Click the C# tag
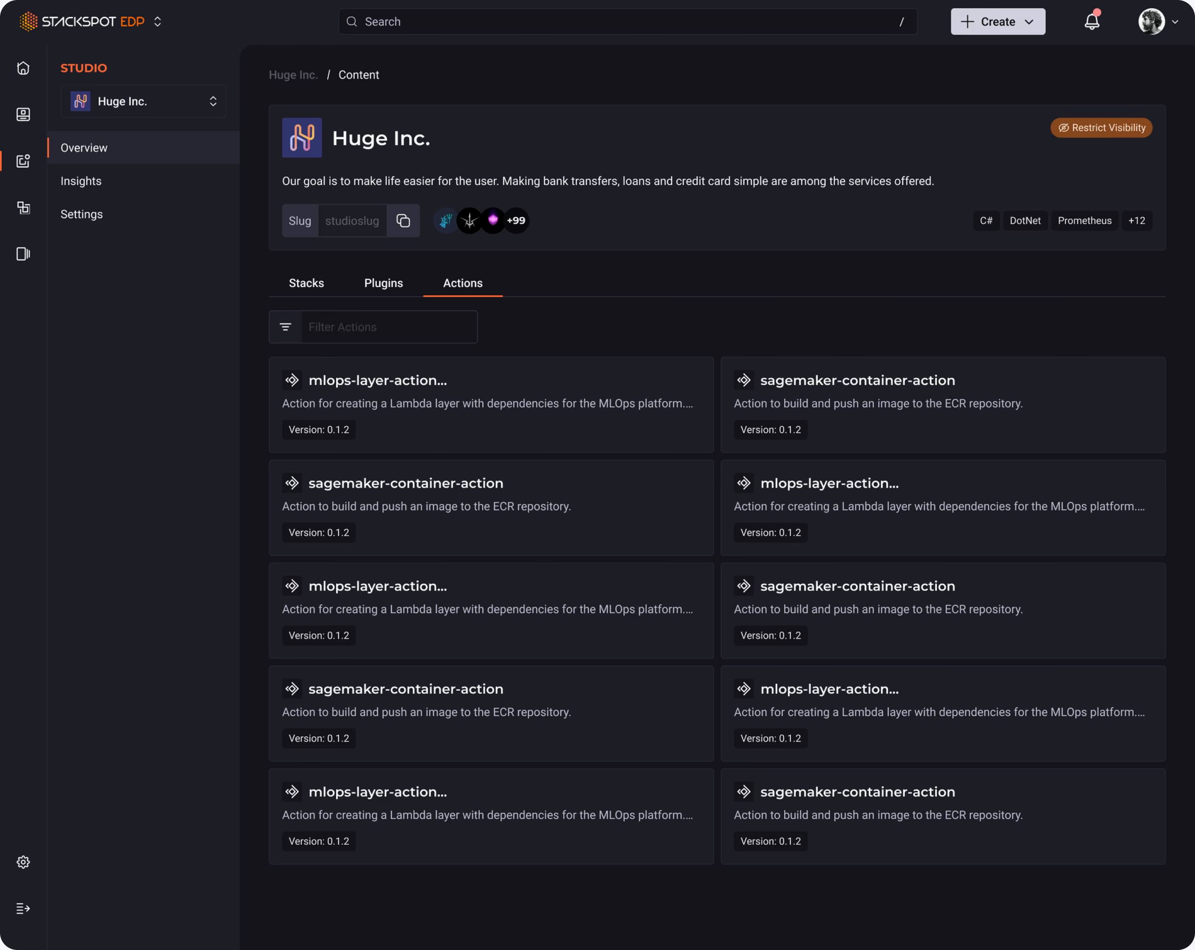This screenshot has height=950, width=1195. [986, 221]
